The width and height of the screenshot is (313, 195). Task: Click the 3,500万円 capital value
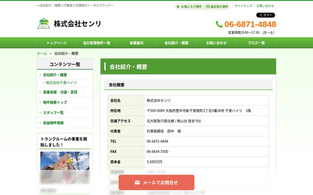155,162
